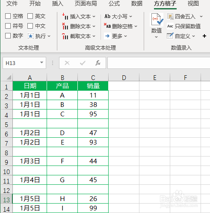Viewport: 210px width, 213px height.
Task: Click the formula bar input field
Action: [x=159, y=63]
